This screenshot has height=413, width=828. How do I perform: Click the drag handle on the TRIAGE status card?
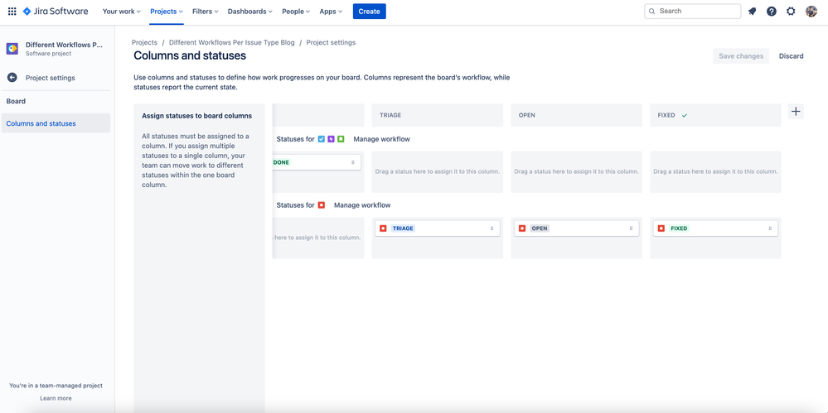pyautogui.click(x=491, y=228)
